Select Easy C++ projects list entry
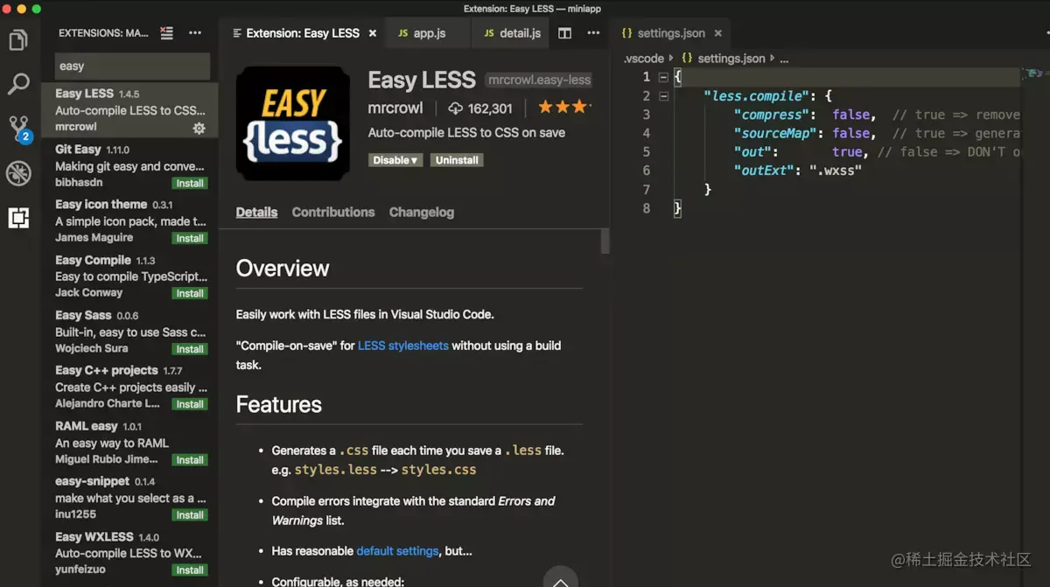Image resolution: width=1050 pixels, height=587 pixels. click(x=129, y=386)
